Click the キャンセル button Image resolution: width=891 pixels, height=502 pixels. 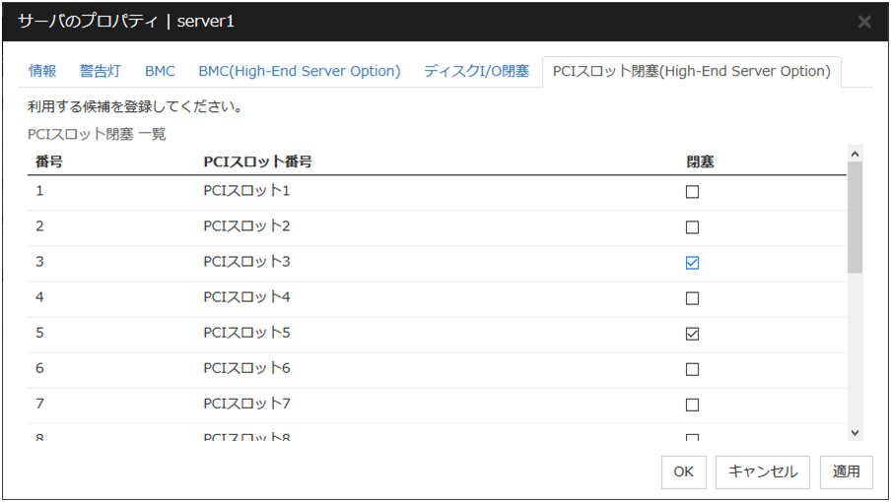coord(763,471)
